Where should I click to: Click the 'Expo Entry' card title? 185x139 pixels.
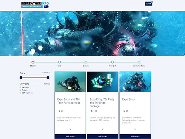click(128, 99)
